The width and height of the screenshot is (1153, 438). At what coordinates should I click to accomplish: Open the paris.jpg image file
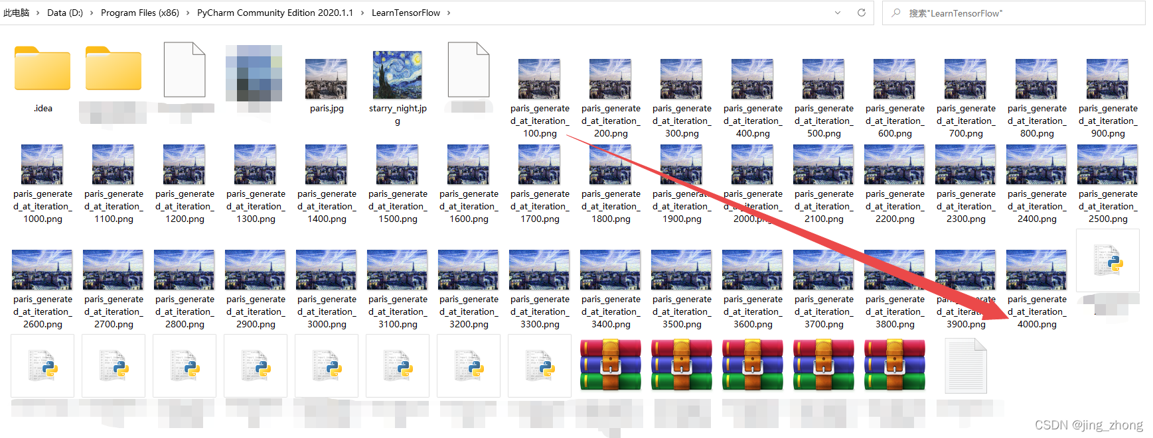pyautogui.click(x=327, y=85)
